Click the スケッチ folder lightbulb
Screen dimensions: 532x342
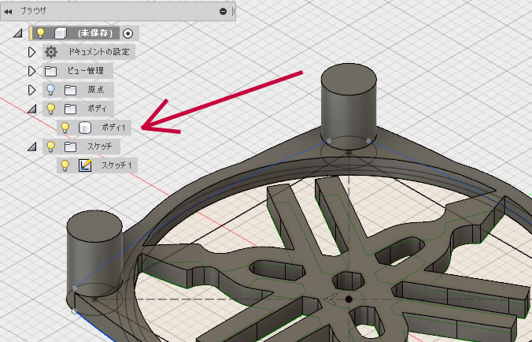(51, 146)
